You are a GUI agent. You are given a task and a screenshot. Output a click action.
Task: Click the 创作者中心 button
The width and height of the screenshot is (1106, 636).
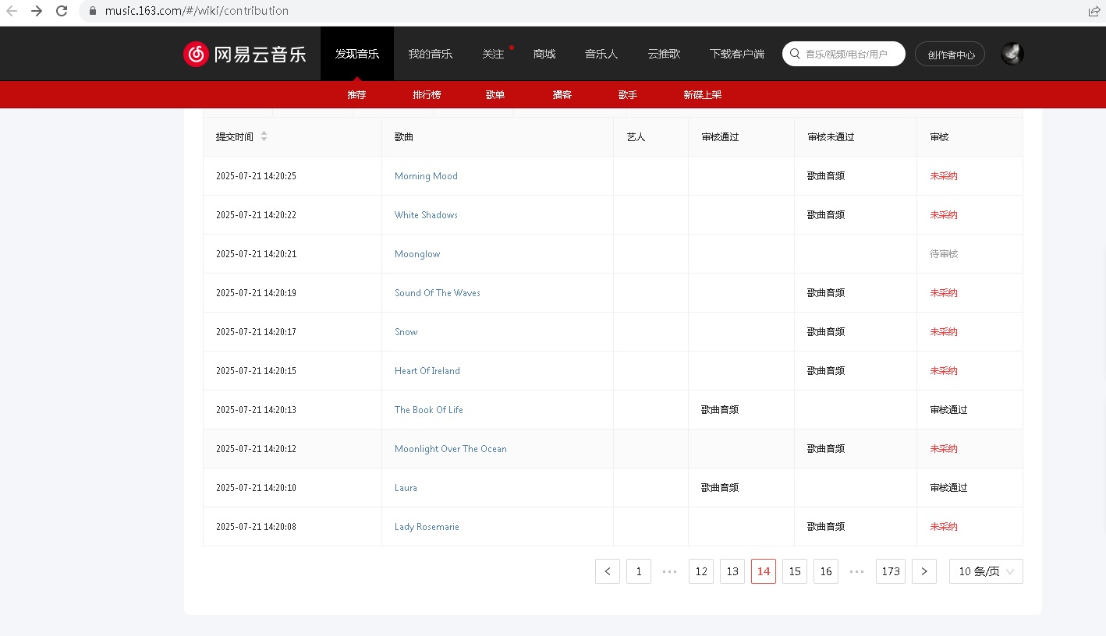950,54
